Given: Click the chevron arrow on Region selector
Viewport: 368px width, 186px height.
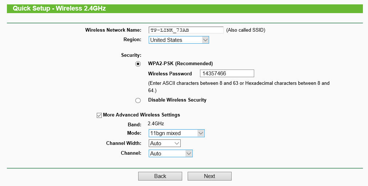Looking at the screenshot, I should pos(205,40).
